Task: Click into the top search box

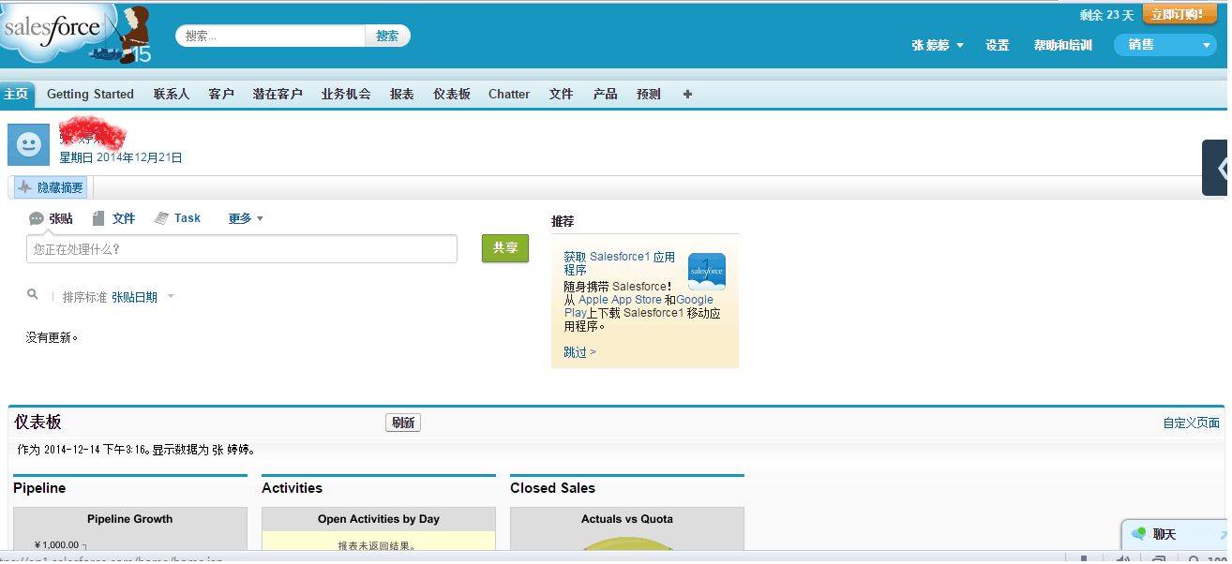Action: [270, 36]
